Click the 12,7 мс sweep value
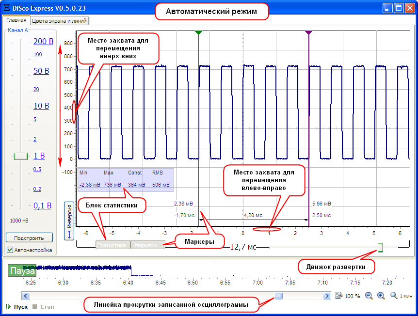The width and height of the screenshot is (418, 316). point(243,247)
